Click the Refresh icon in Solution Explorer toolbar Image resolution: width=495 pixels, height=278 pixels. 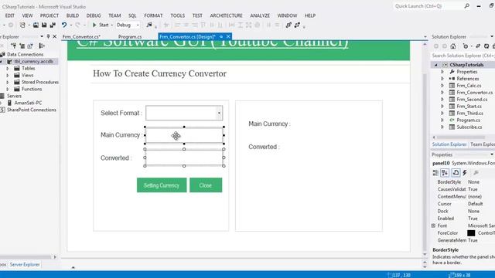(486, 46)
